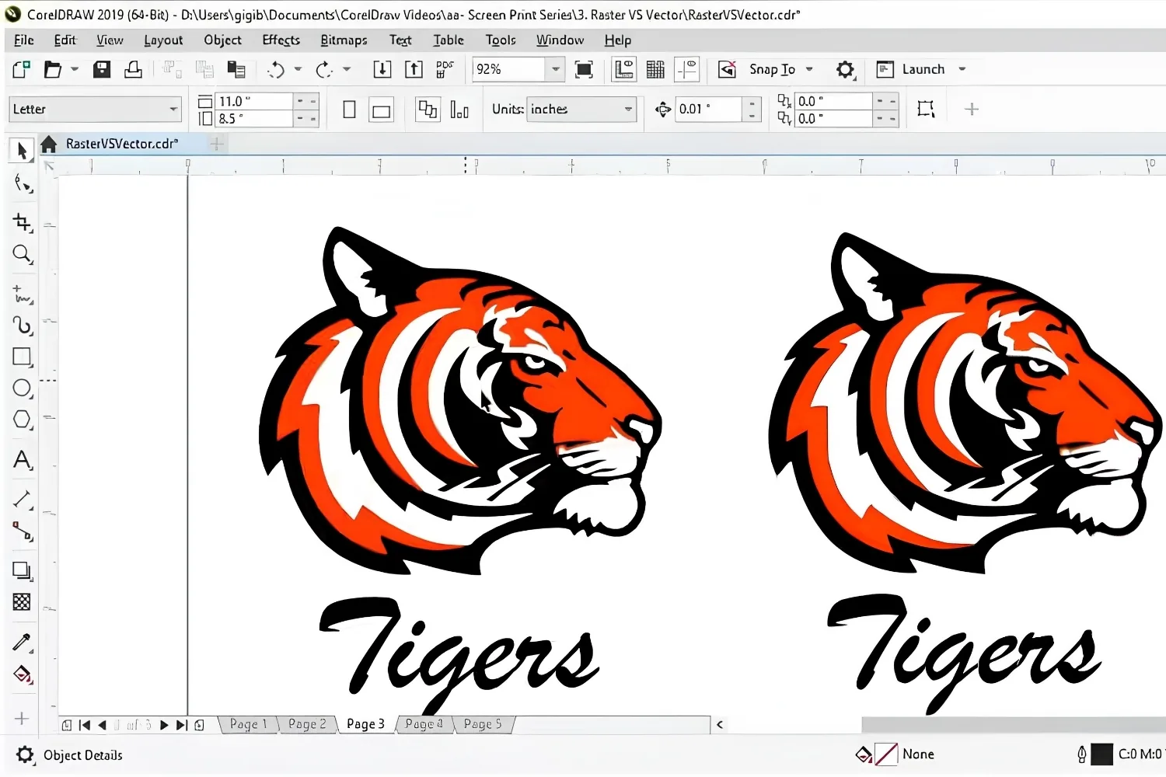Select the Ellipse tool

tap(22, 388)
